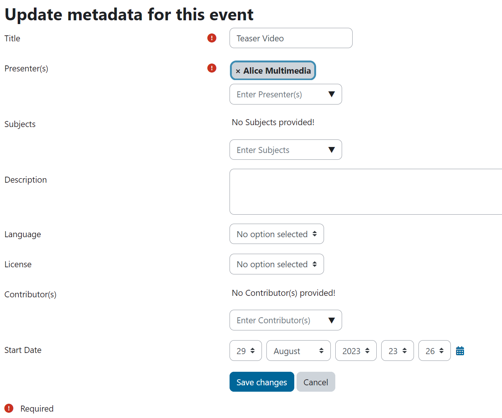
Task: Click inside the Description text area
Action: (366, 192)
